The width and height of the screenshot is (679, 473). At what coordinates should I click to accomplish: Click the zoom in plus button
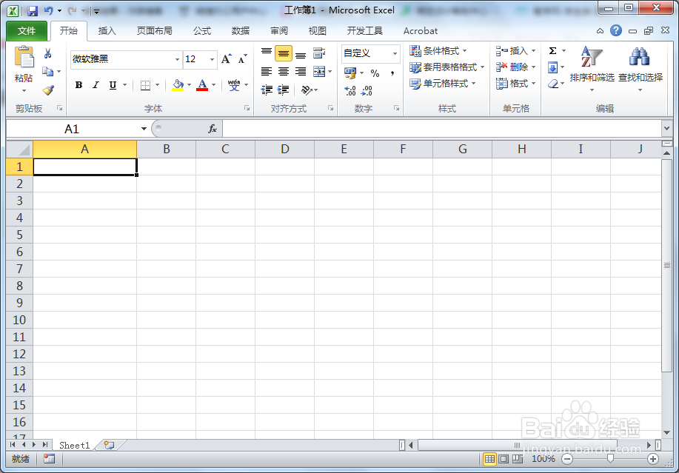tap(653, 459)
